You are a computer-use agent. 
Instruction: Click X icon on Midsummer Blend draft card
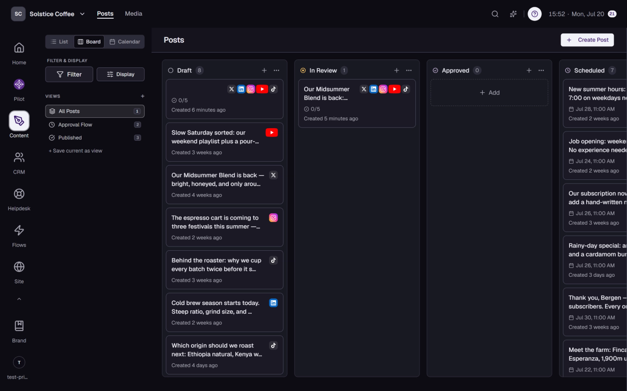click(273, 175)
